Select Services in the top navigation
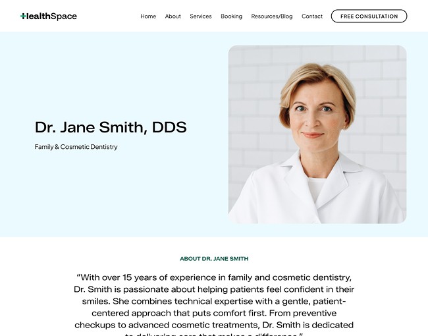This screenshot has width=428, height=336. 201,16
